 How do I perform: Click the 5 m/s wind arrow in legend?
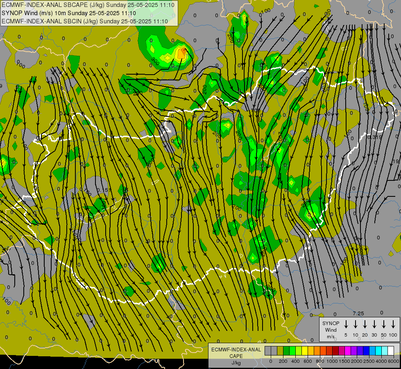click(346, 324)
